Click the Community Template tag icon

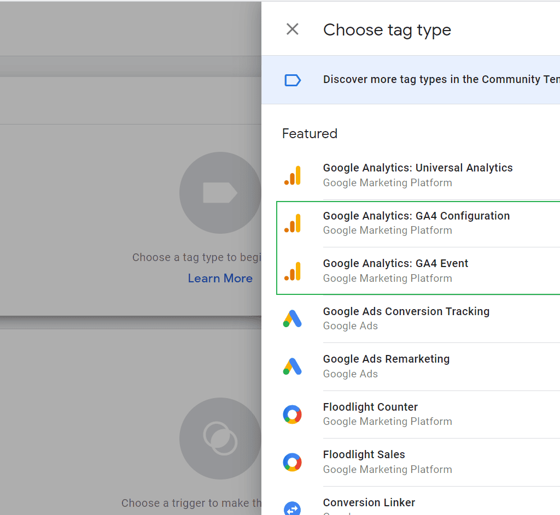point(293,80)
